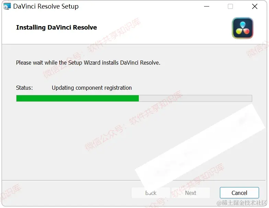This screenshot has height=208, width=269.
Task: Click the DaVinci Resolve logo icon
Action: coord(243,28)
